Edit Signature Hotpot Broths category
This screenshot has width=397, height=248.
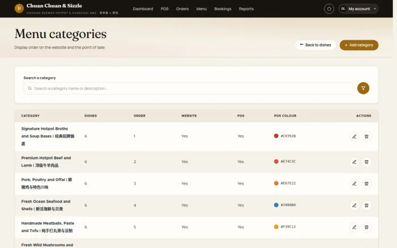coord(354,136)
